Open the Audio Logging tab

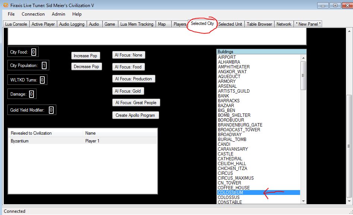click(72, 24)
